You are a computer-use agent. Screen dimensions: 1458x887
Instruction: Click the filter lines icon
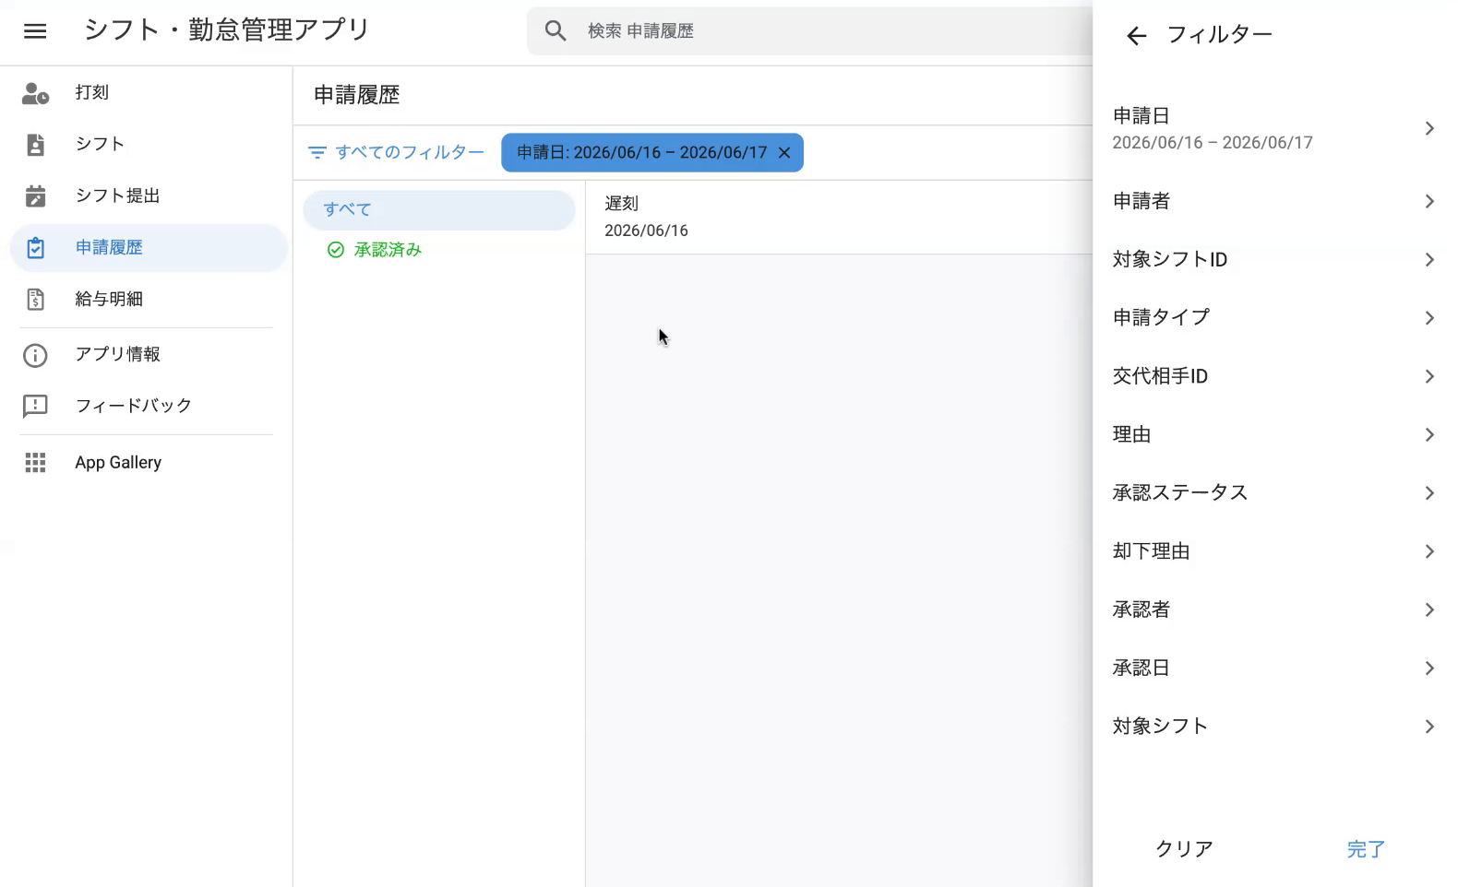(317, 153)
